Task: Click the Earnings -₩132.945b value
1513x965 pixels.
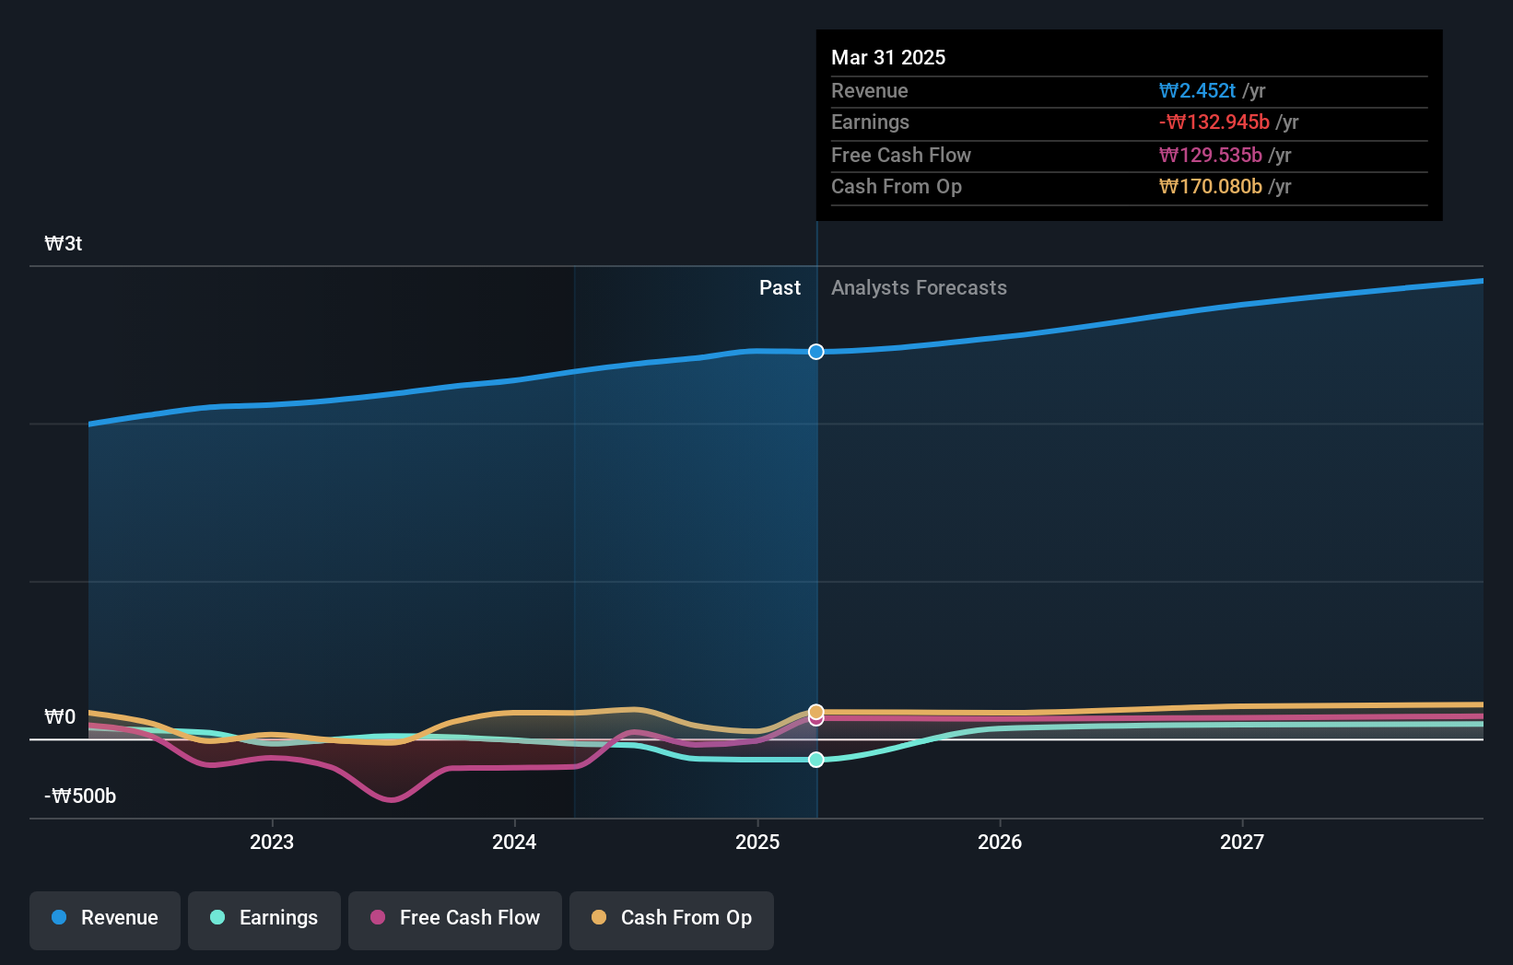Action: [x=1216, y=122]
